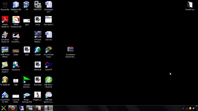
Task: Click the yellow keyhole tray icon
Action: click(190, 108)
